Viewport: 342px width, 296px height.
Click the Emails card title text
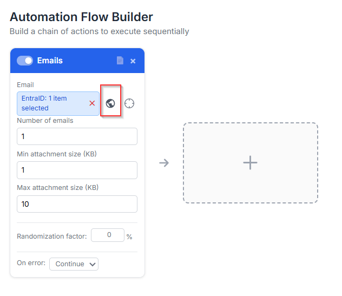coord(50,61)
